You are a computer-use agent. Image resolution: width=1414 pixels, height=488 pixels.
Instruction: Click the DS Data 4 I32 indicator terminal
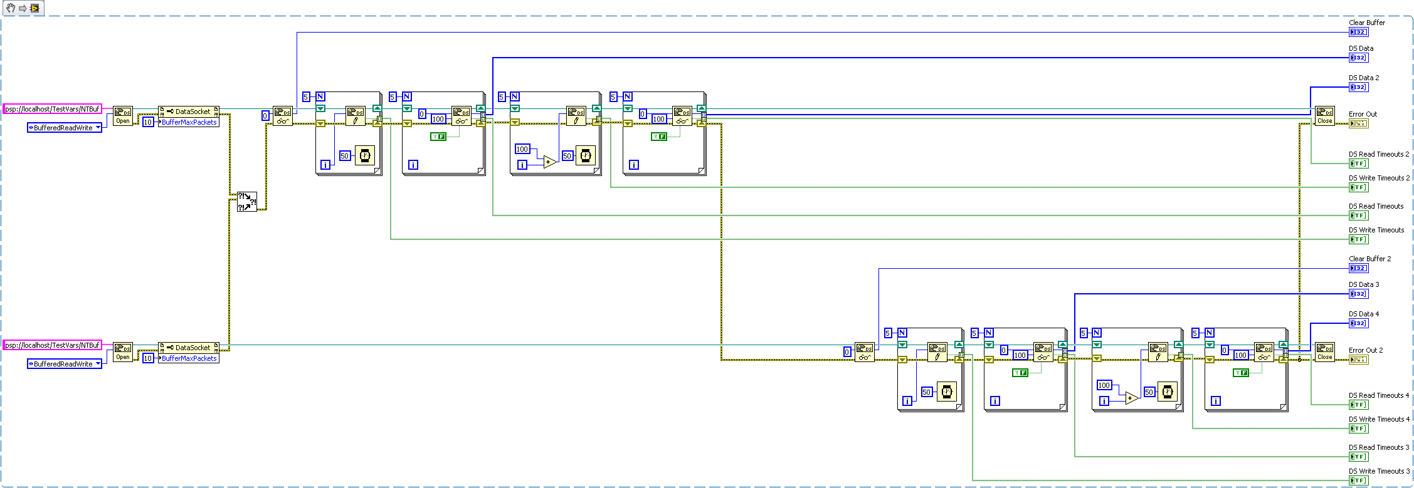1358,323
